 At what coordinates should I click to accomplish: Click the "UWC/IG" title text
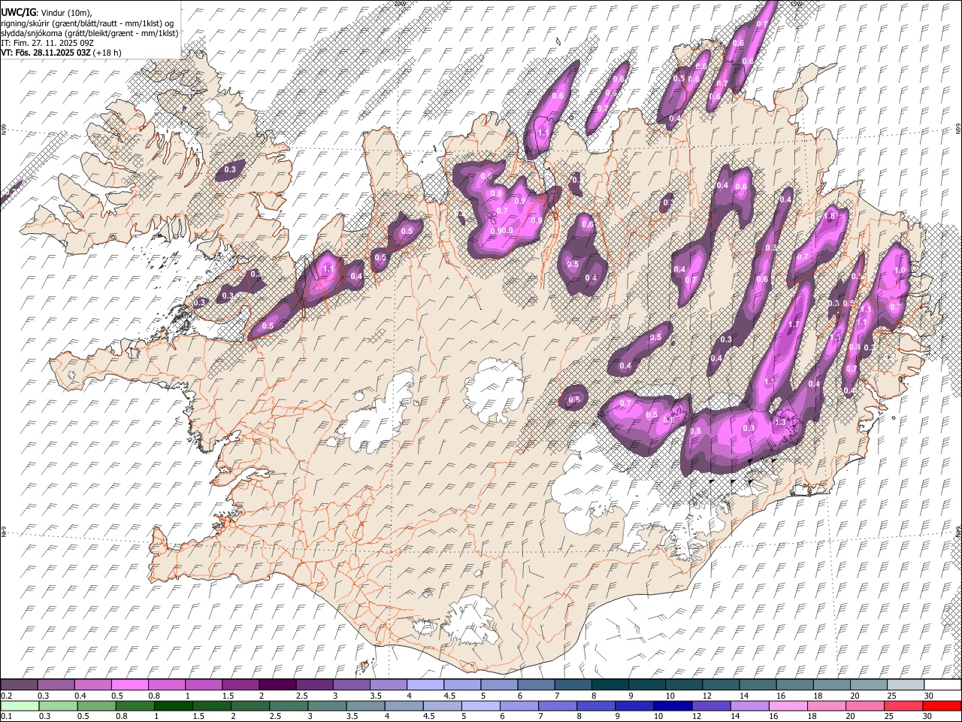coord(18,13)
